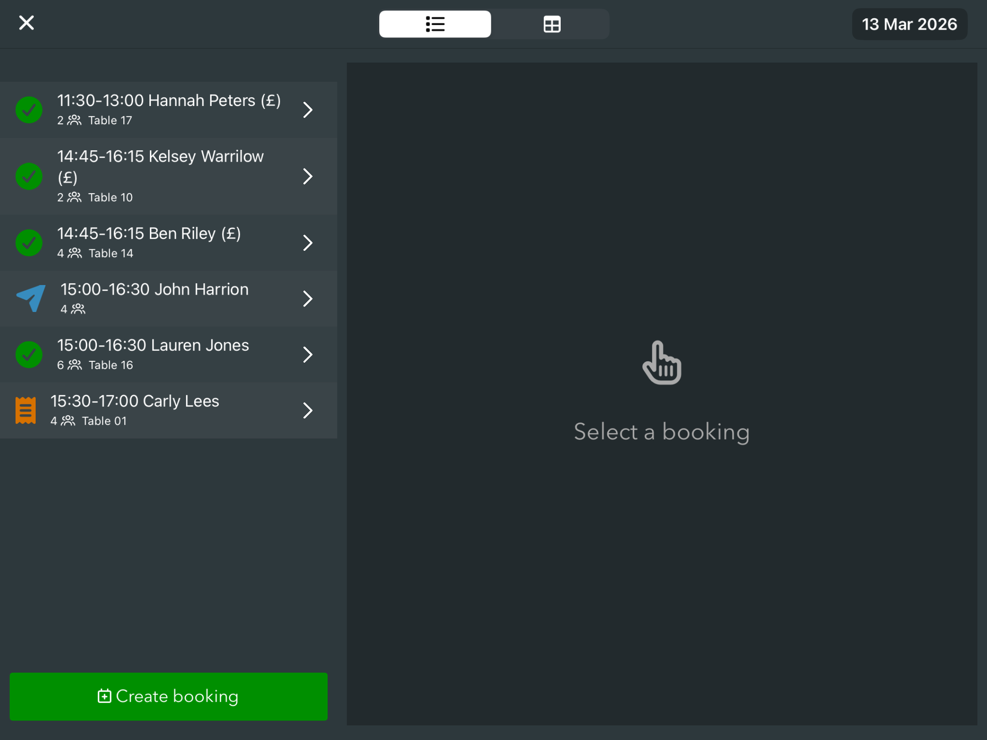Click the green checkmark beside Hannah Peters

tap(29, 110)
